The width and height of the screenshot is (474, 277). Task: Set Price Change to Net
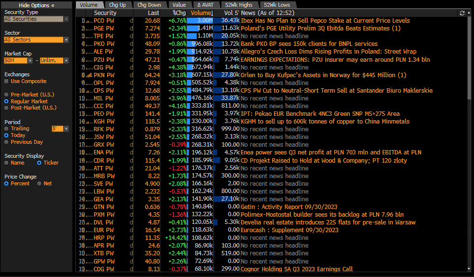pyautogui.click(x=39, y=184)
